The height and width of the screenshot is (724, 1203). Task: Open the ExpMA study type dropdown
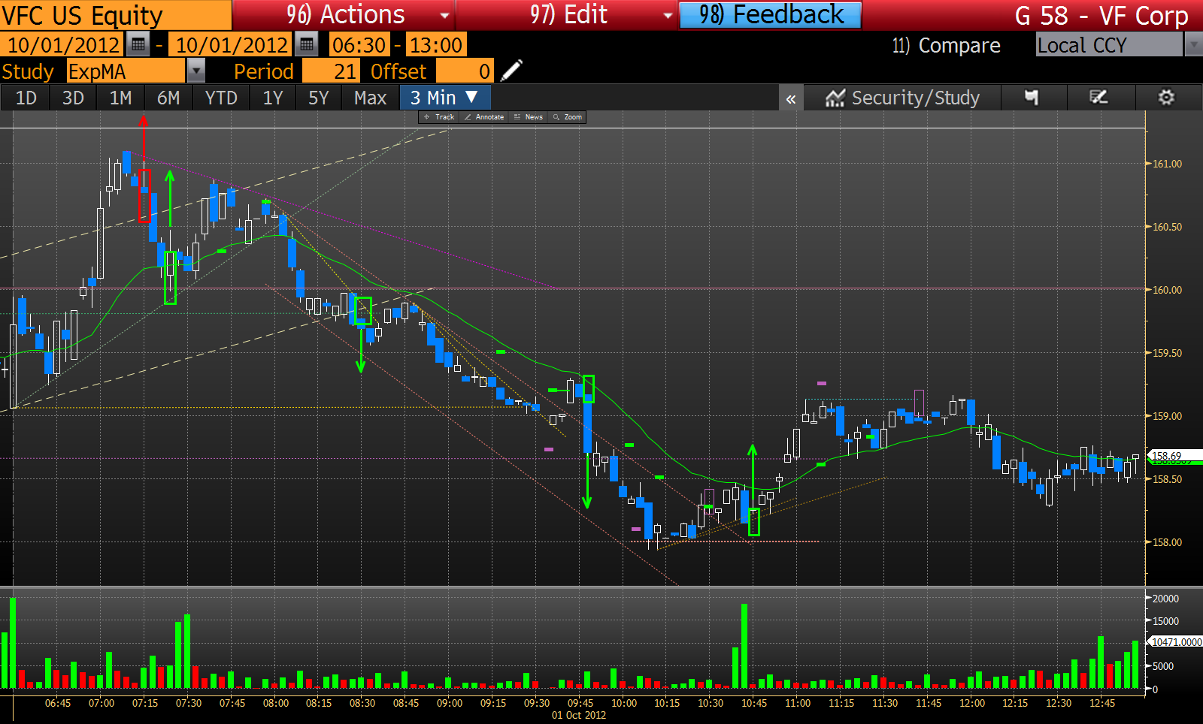195,71
